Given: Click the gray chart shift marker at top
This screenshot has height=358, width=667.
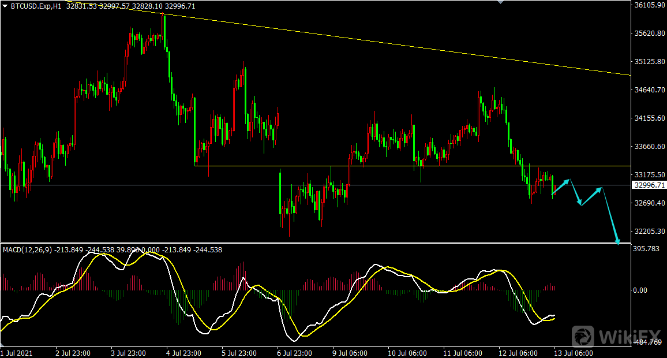Looking at the screenshot, I should click(x=500, y=2).
